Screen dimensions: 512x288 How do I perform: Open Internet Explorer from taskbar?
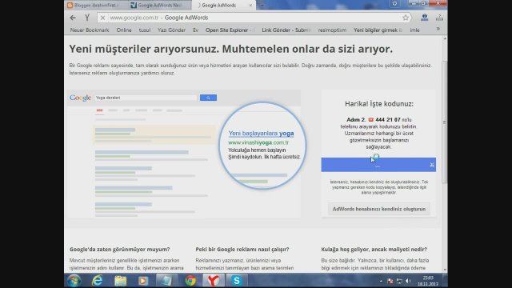(x=98, y=281)
